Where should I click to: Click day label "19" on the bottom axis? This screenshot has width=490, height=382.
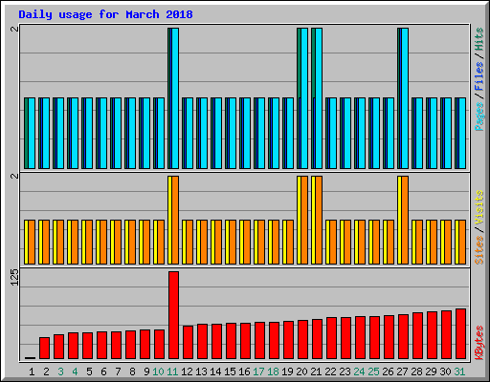coord(287,371)
